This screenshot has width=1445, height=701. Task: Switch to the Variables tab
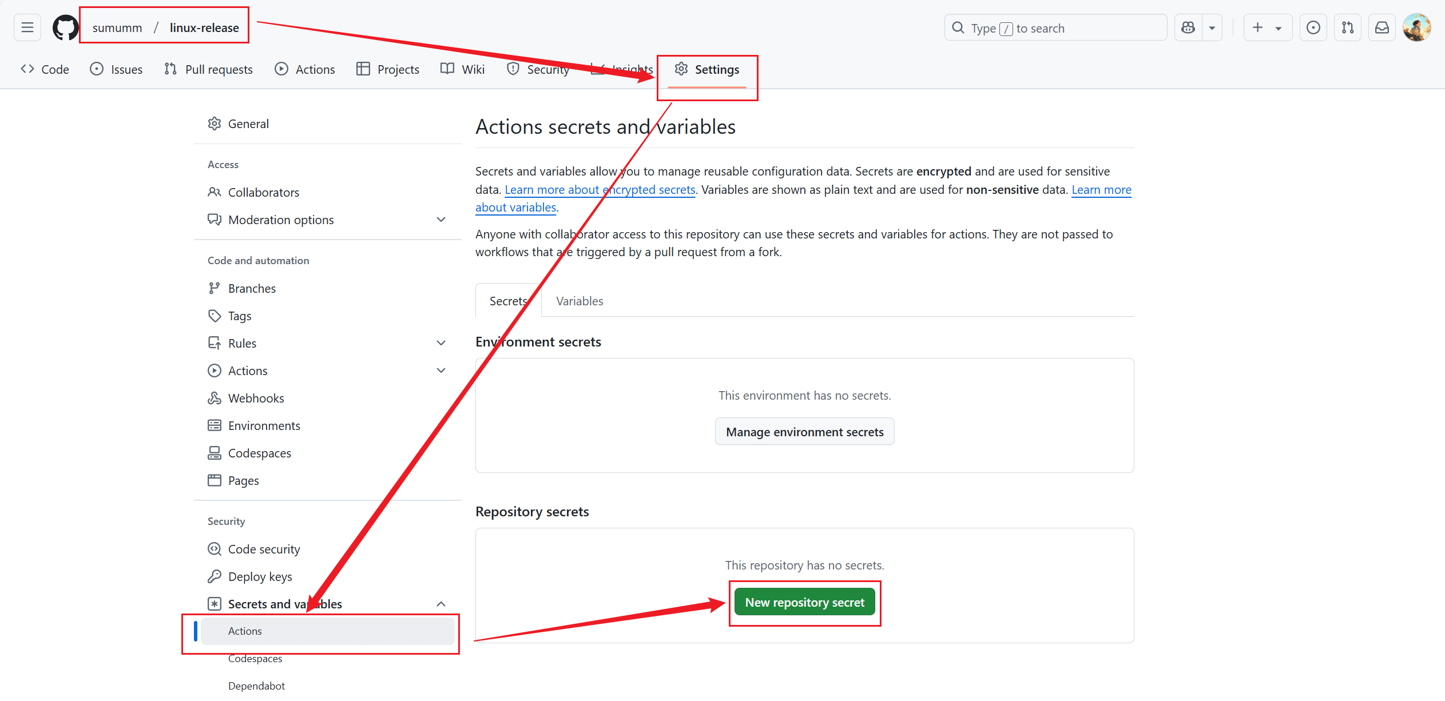[579, 301]
